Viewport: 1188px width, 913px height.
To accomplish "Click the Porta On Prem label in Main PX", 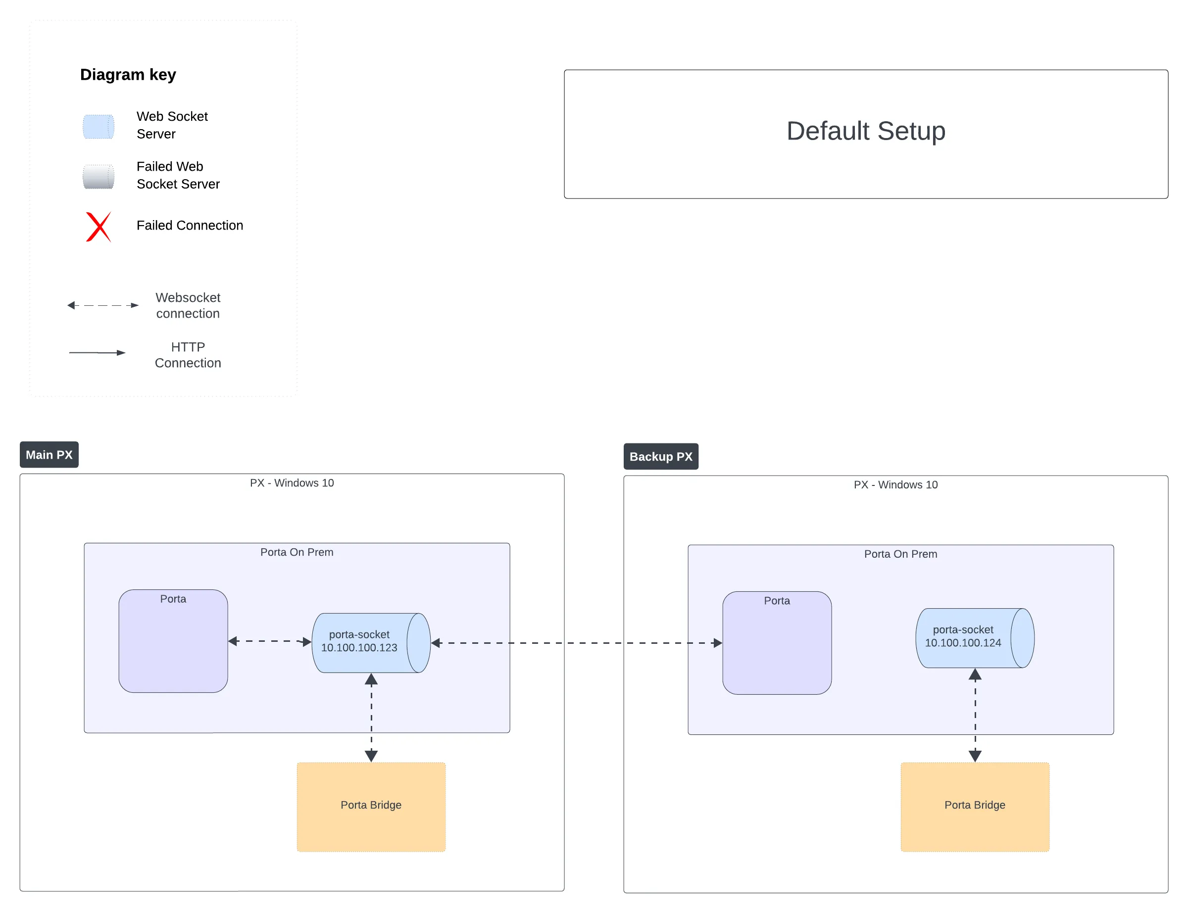I will pos(296,552).
